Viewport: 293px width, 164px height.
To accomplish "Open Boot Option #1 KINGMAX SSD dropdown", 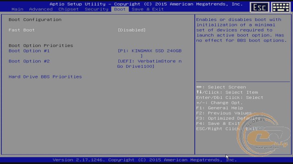I will pos(150,53).
